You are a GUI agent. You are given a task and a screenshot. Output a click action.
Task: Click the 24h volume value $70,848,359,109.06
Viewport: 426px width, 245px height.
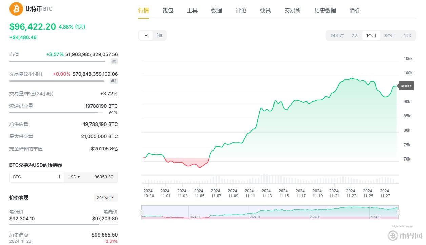click(x=95, y=74)
